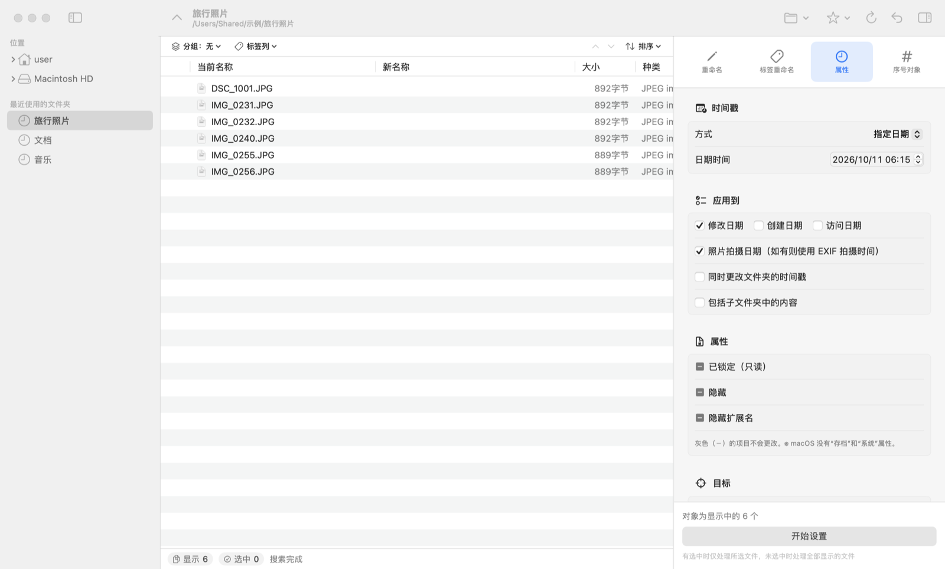Open the 方式 指定日期 dropdown
The width and height of the screenshot is (945, 569).
(897, 134)
